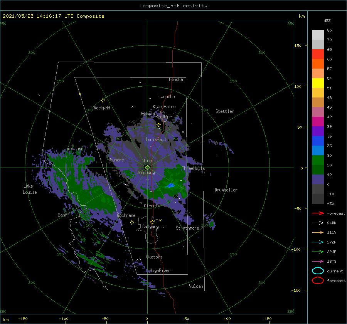The height and width of the screenshot is (324, 347).
Task: Click the Airdrie city label
Action: pyautogui.click(x=152, y=206)
